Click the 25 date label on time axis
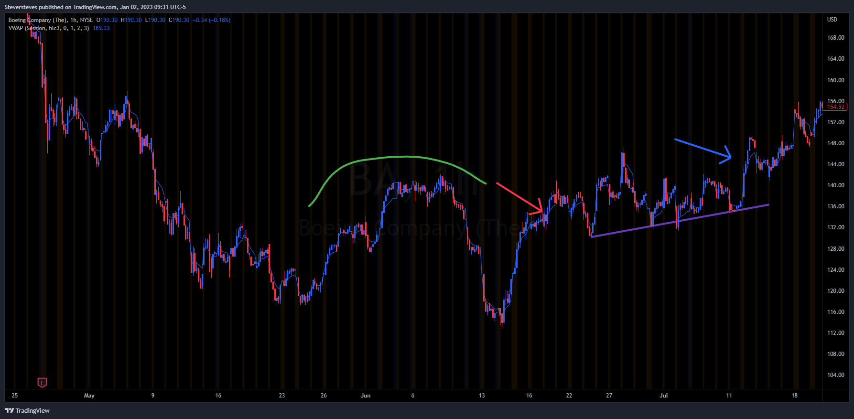 tap(15, 396)
